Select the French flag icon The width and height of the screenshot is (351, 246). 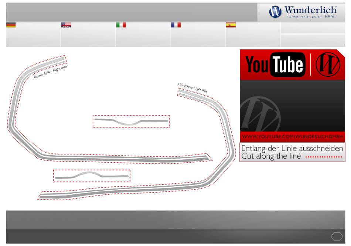176,25
